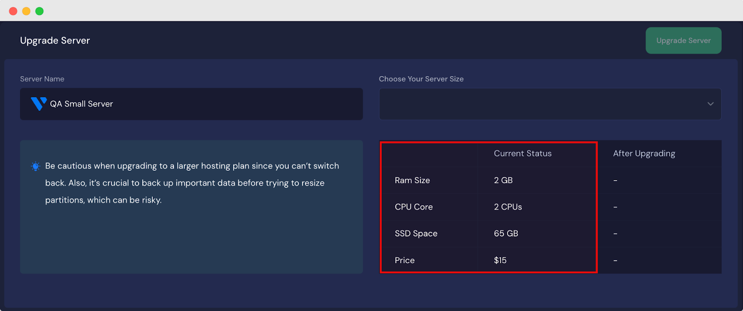Screen dimensions: 743x311
Task: Click the 2 GB current RAM value
Action: [503, 180]
